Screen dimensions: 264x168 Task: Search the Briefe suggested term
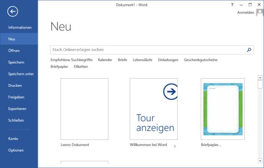click(122, 60)
